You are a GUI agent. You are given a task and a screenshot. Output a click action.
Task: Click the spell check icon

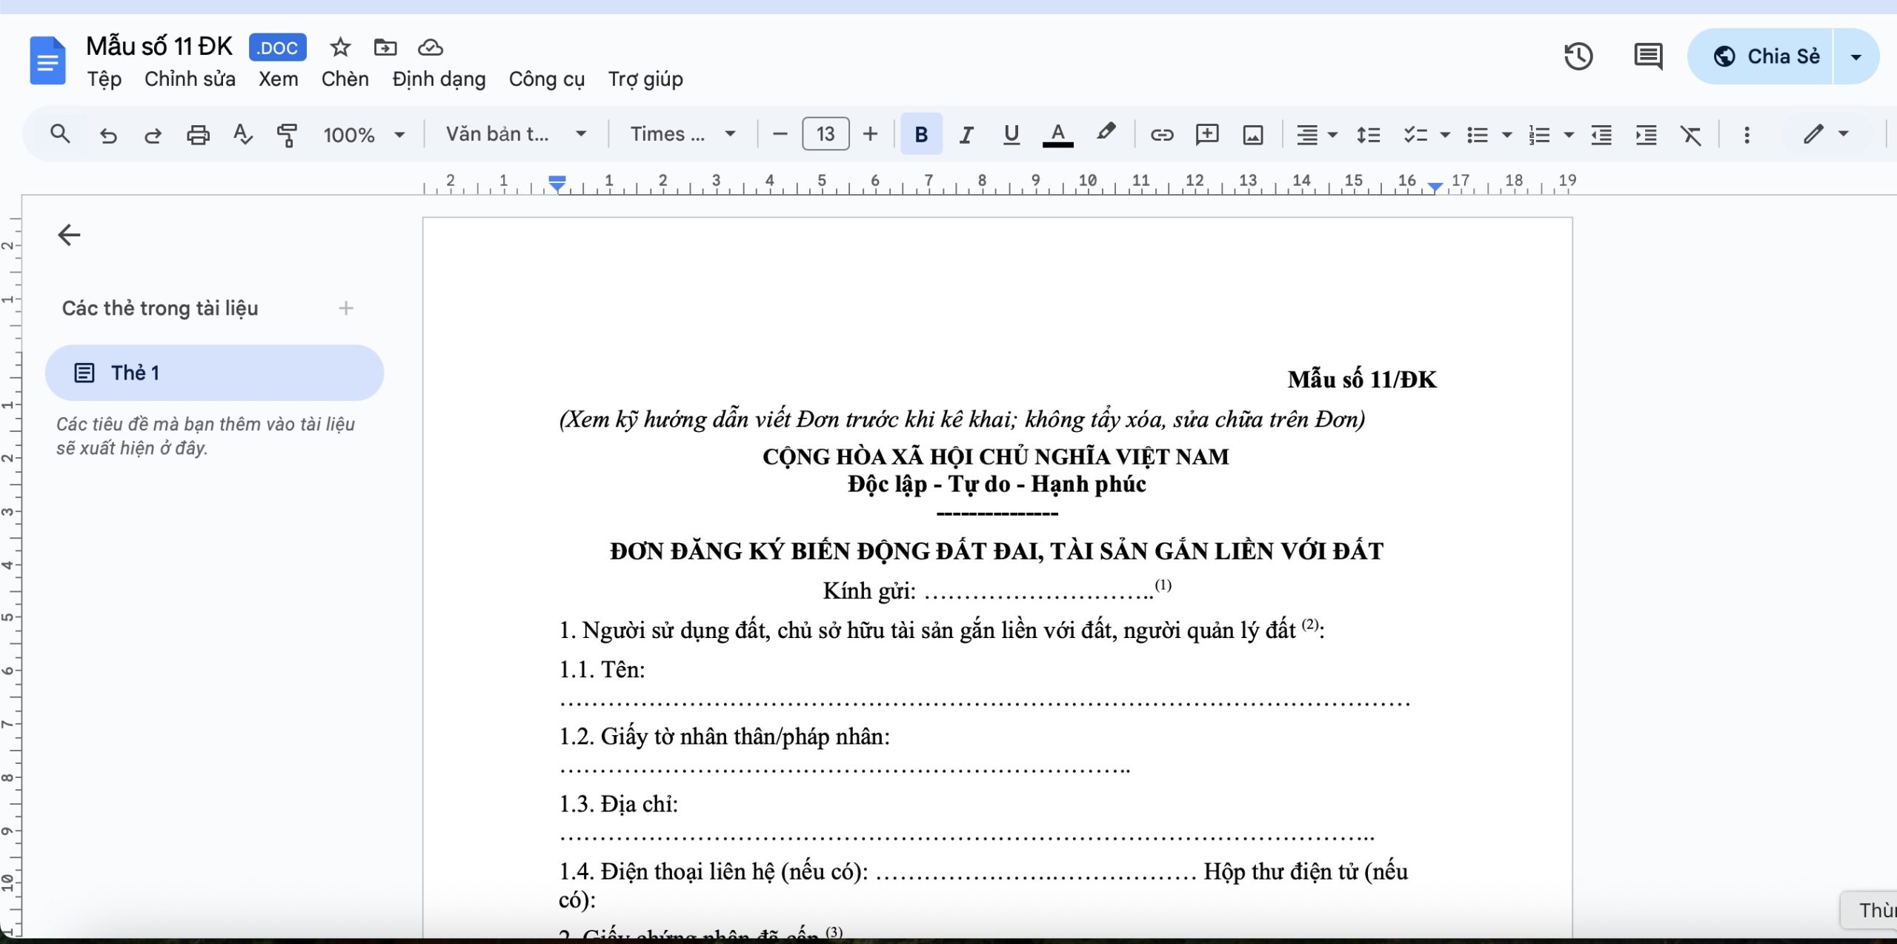click(x=242, y=135)
